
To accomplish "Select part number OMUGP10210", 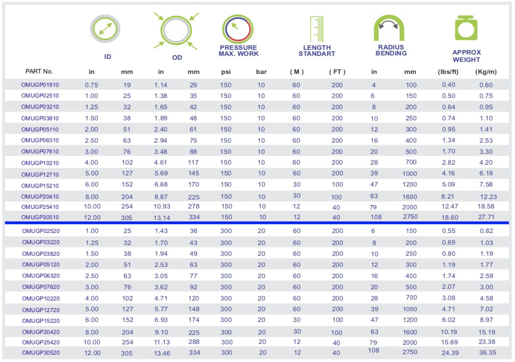I will (40, 163).
